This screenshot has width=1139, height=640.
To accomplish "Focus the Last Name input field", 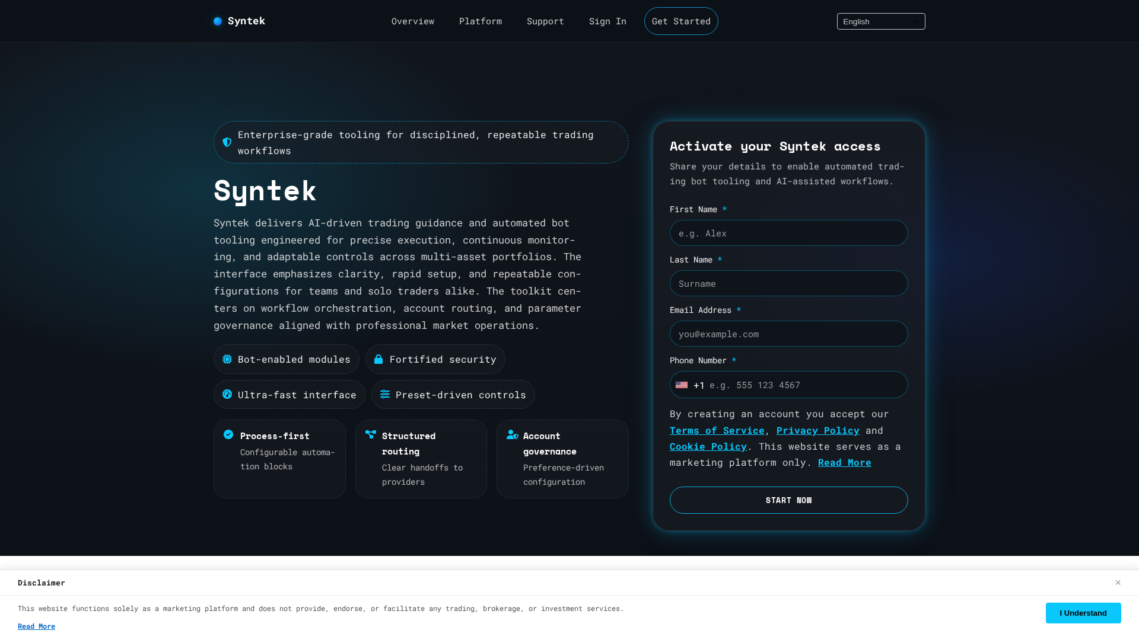I will click(788, 283).
